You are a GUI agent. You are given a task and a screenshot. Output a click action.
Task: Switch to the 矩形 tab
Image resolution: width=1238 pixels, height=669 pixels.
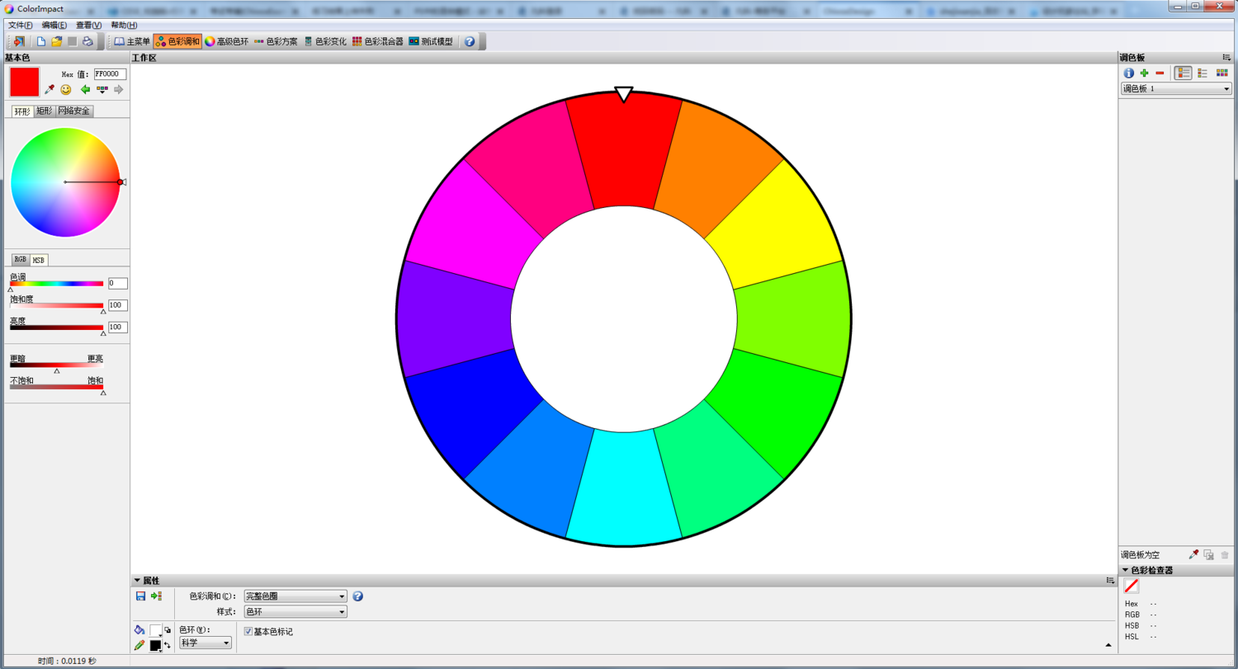44,111
